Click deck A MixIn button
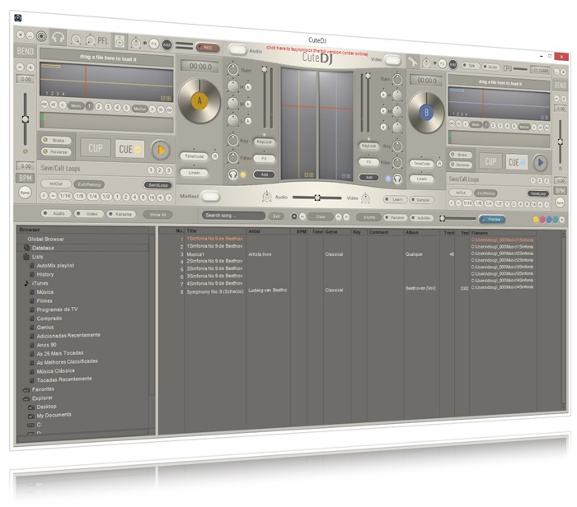Image resolution: width=577 pixels, height=507 pixels. [x=76, y=106]
